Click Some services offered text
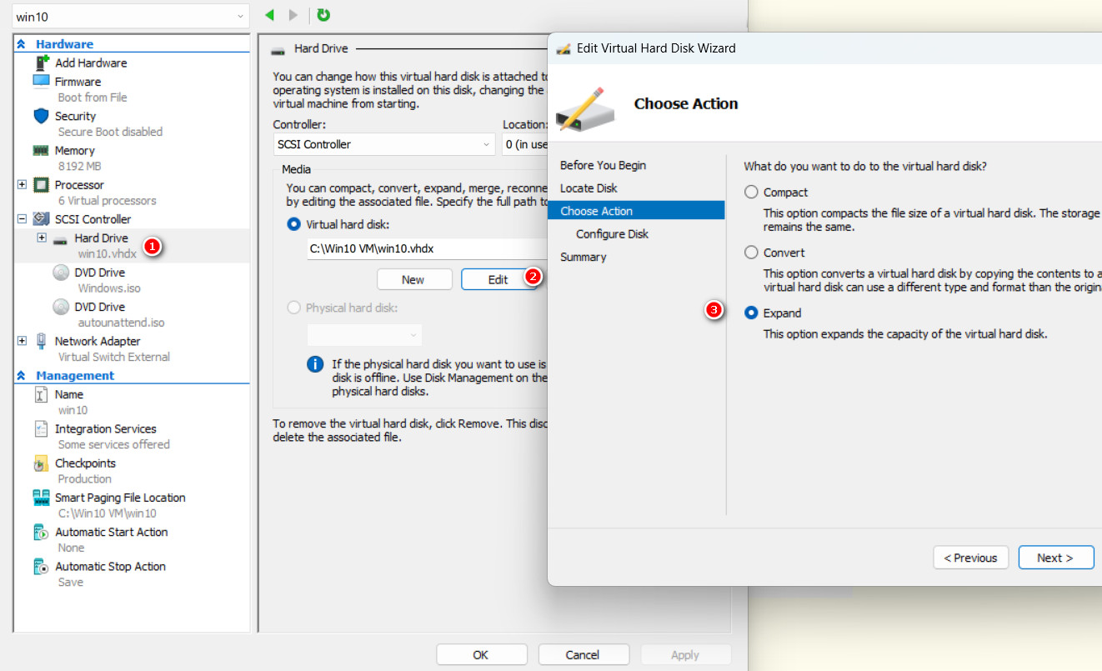The image size is (1102, 671). point(113,444)
